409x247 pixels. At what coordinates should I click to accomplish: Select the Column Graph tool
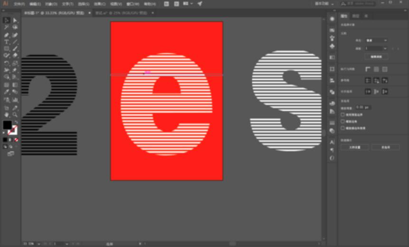pos(15,100)
